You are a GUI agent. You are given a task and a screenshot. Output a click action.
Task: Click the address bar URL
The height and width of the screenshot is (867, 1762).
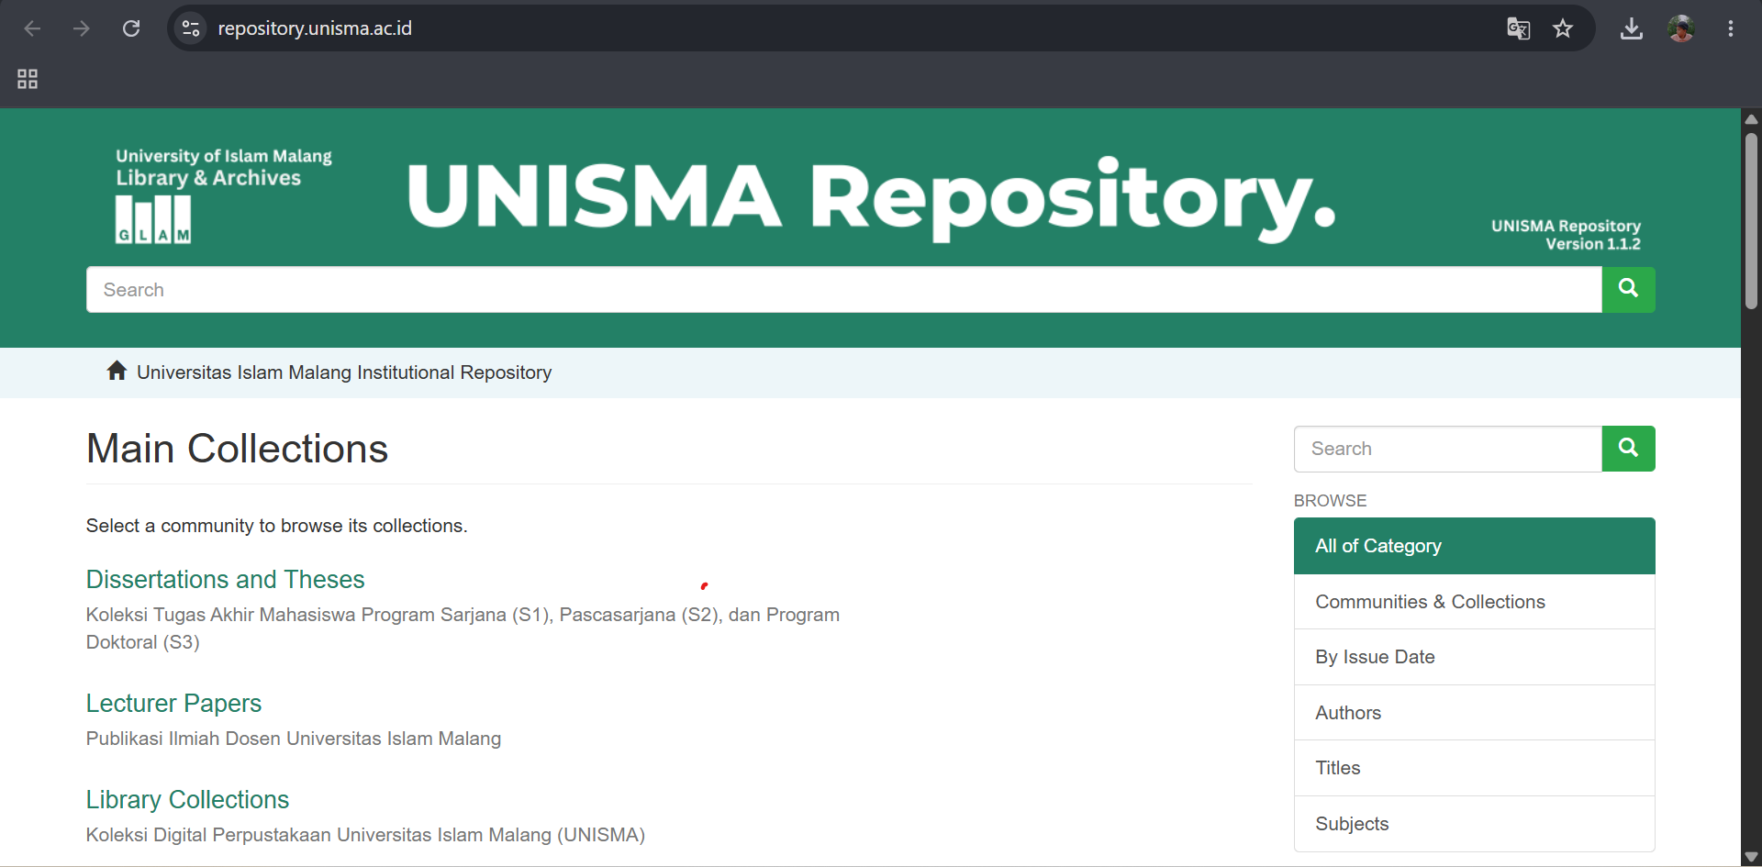point(315,28)
